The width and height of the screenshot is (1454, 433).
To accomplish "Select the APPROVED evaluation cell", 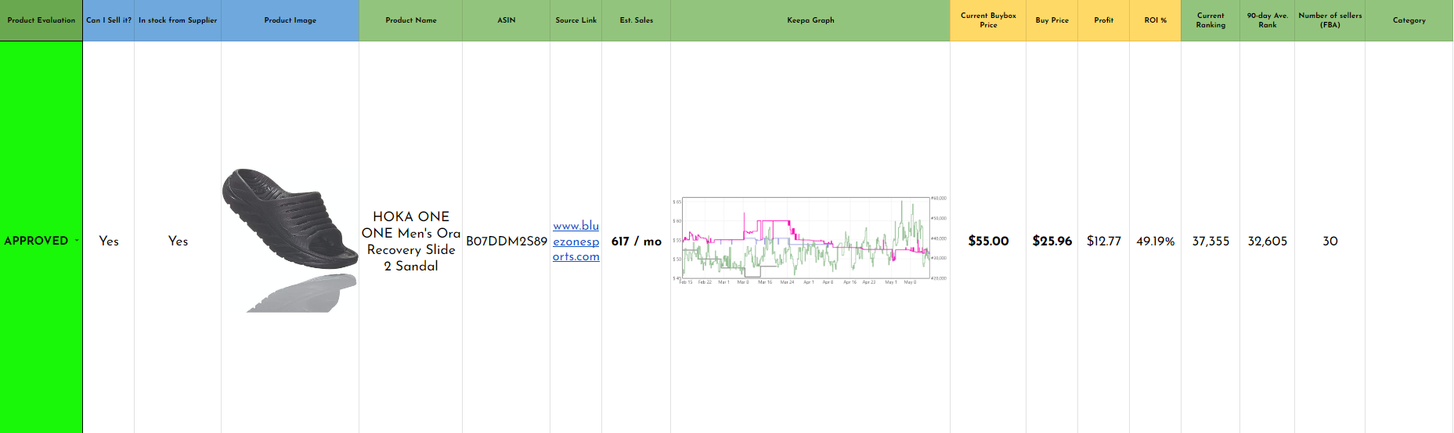I will coord(41,238).
